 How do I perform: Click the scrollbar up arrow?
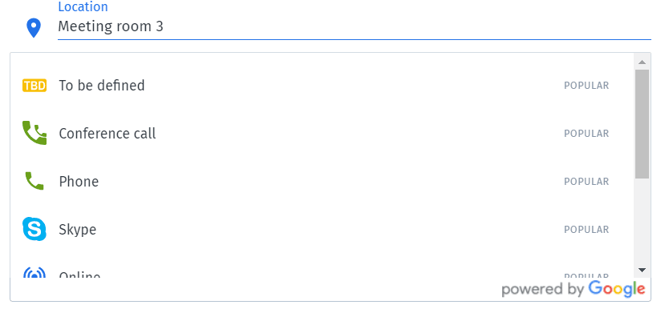click(x=642, y=62)
